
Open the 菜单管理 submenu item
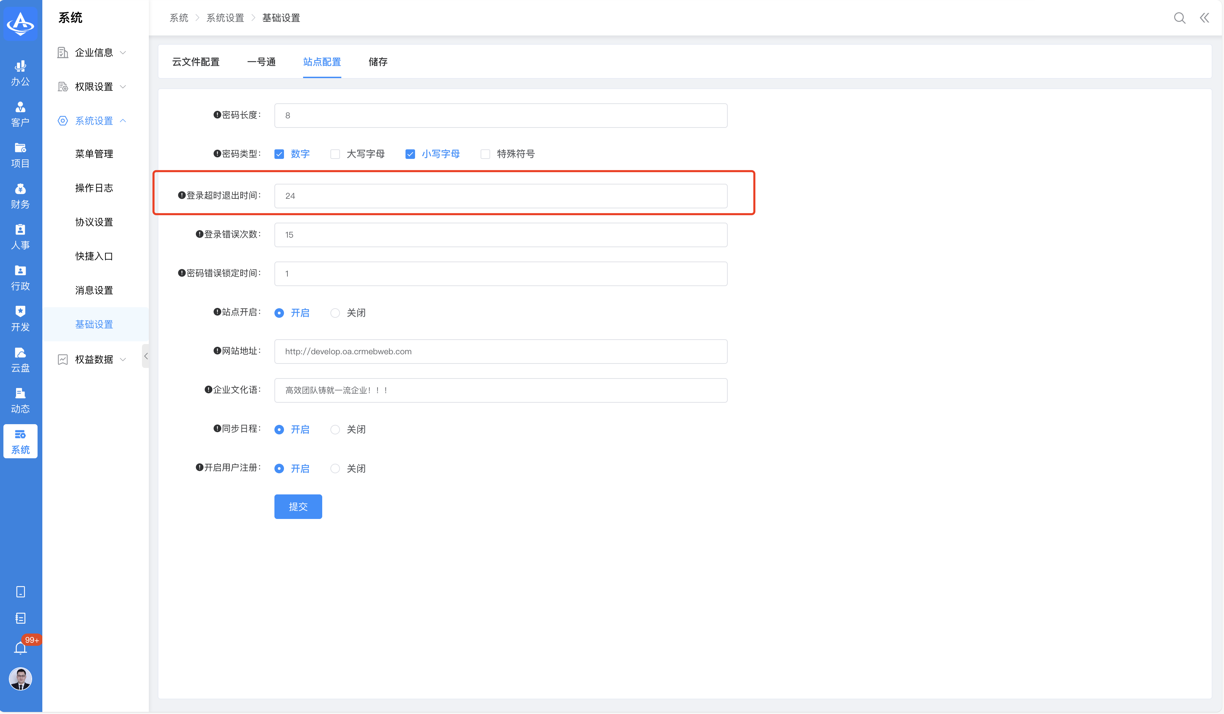[94, 154]
